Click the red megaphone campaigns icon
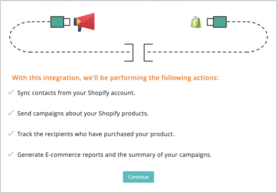The width and height of the screenshot is (277, 193). (85, 22)
